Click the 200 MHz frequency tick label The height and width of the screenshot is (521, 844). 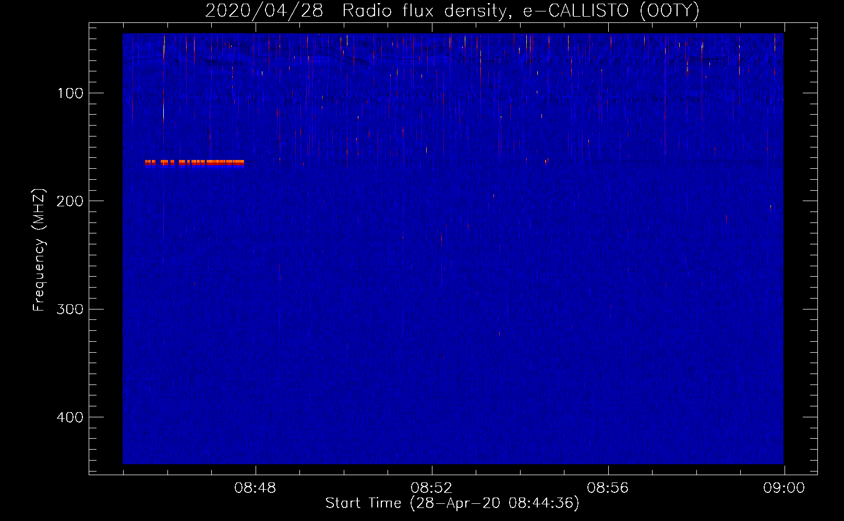click(70, 201)
